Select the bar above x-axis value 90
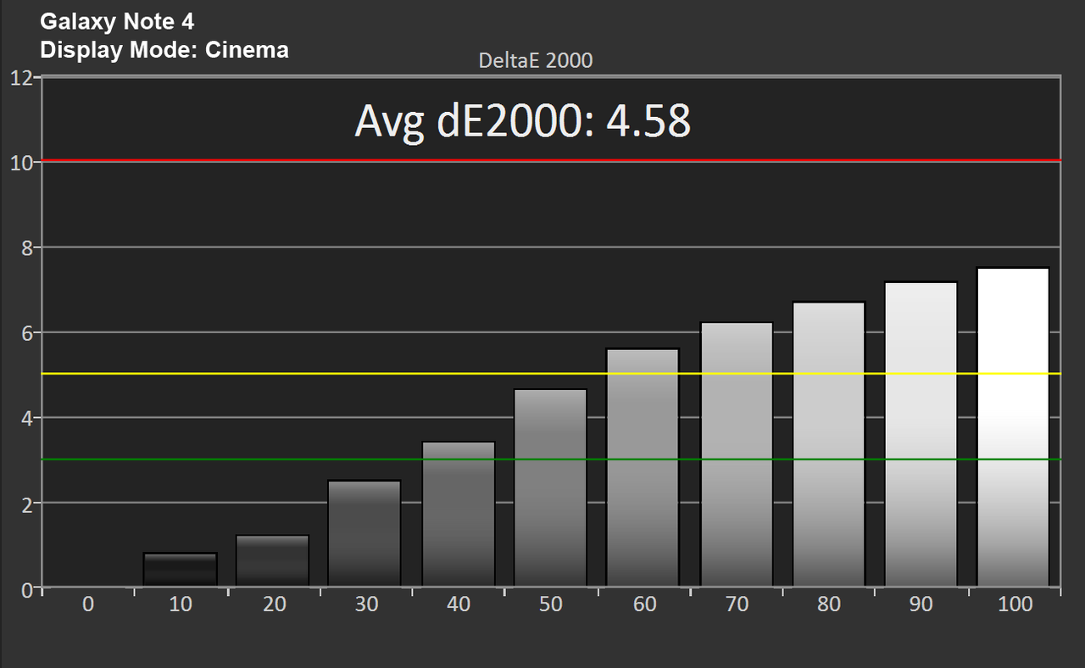1085x668 pixels. coord(921,434)
